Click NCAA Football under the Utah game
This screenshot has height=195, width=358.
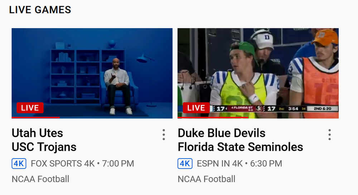point(40,179)
